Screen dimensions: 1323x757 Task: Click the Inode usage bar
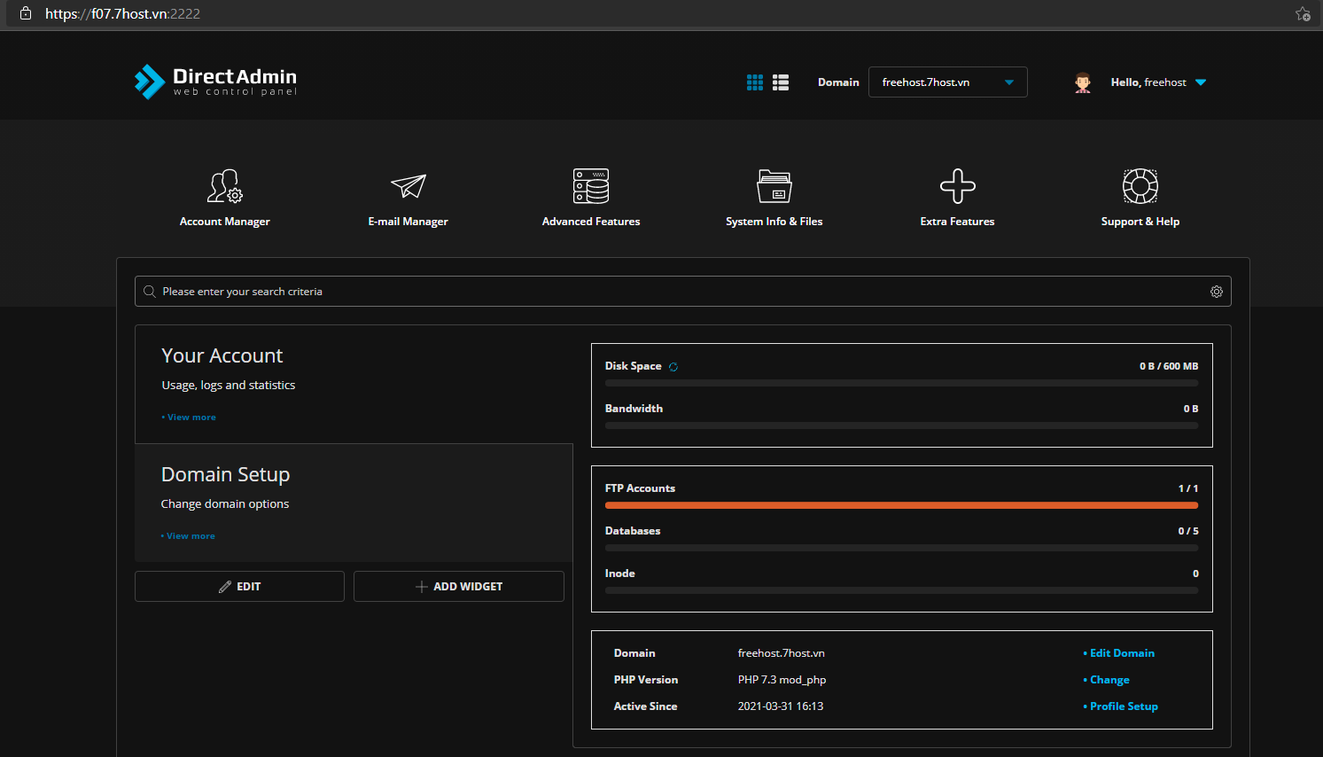[901, 590]
